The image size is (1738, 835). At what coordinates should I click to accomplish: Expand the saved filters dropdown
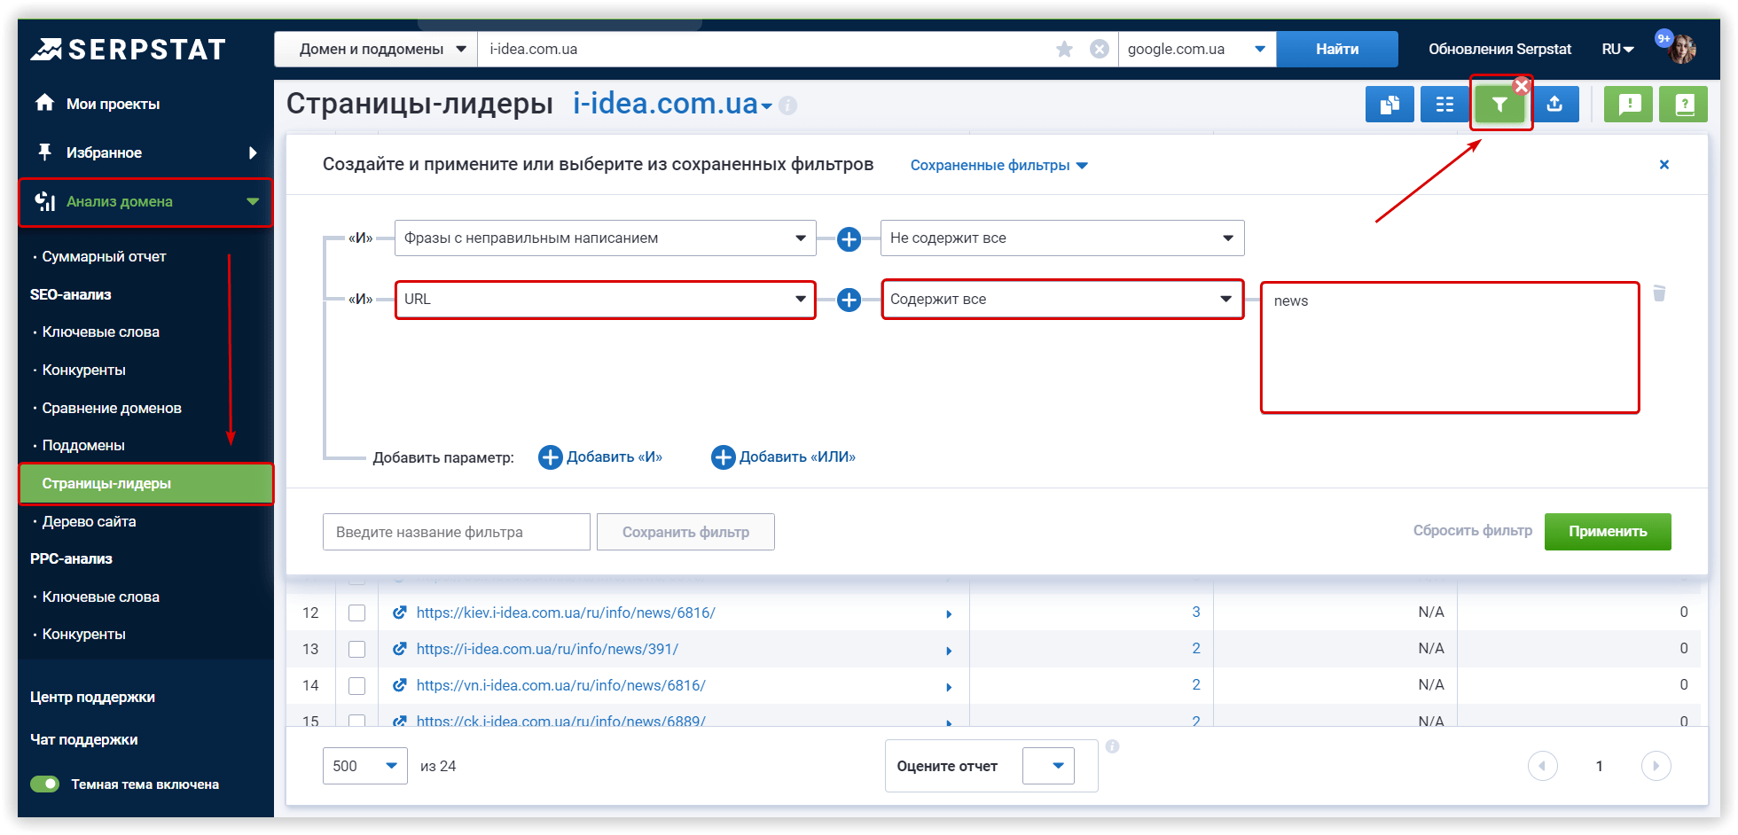998,166
